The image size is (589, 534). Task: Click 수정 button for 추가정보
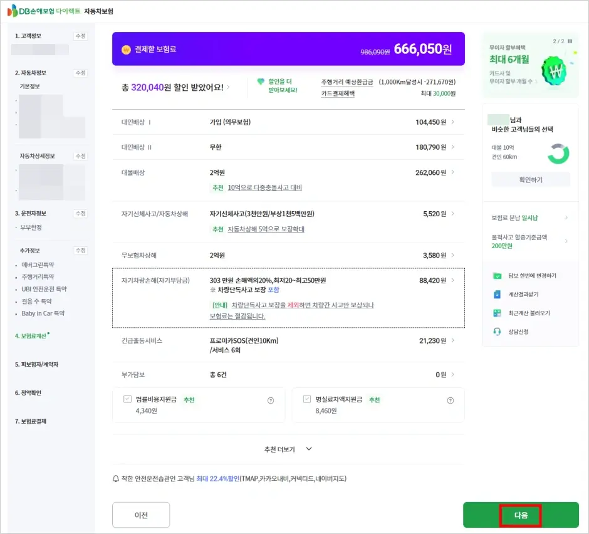(81, 250)
